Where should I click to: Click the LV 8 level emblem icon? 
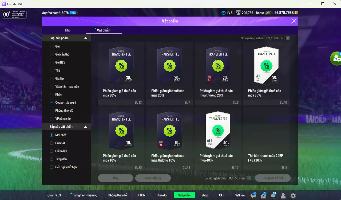point(223,13)
